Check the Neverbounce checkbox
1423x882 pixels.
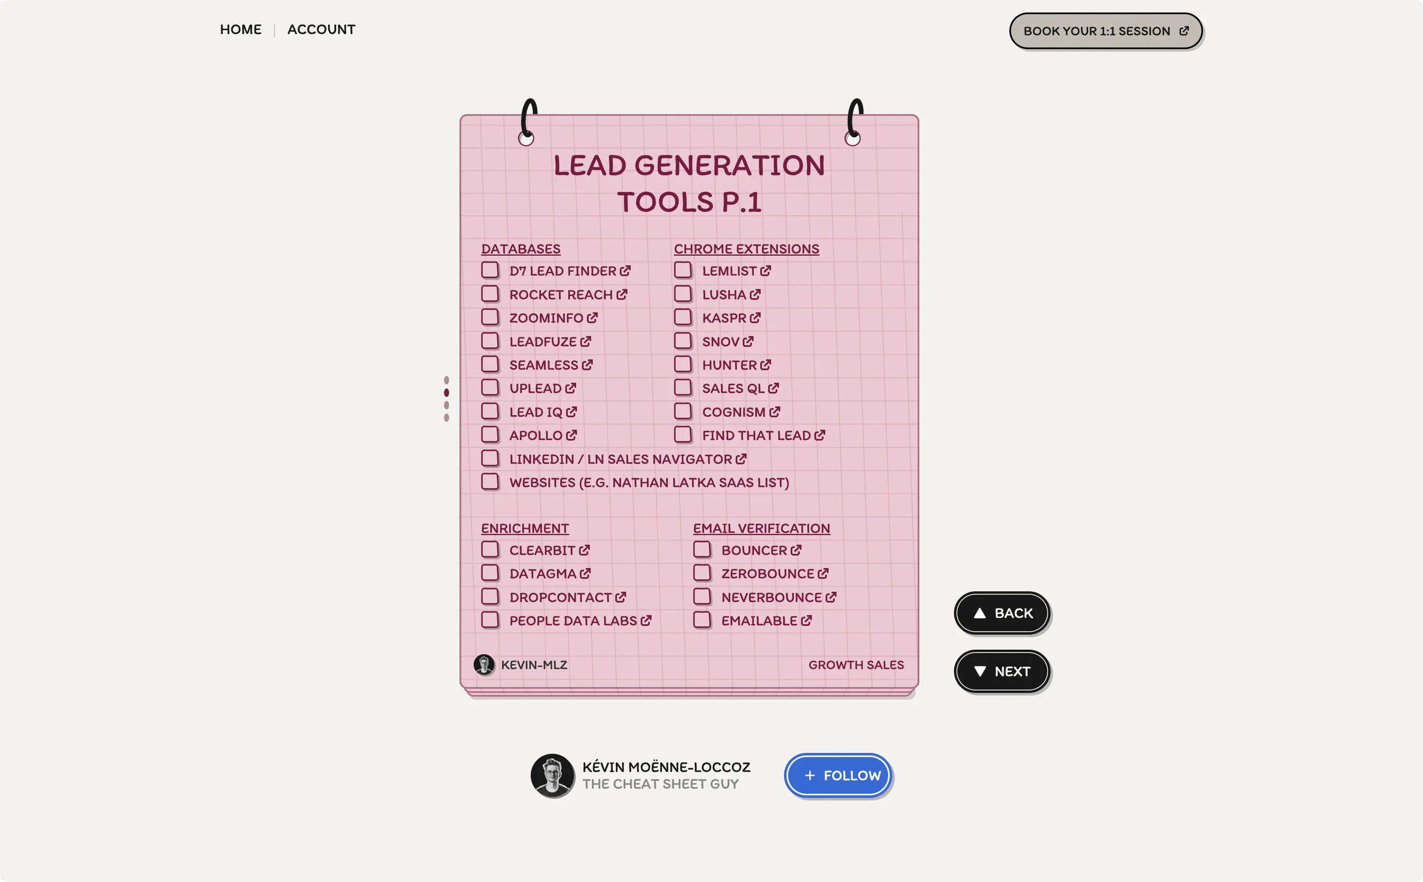[x=702, y=596]
